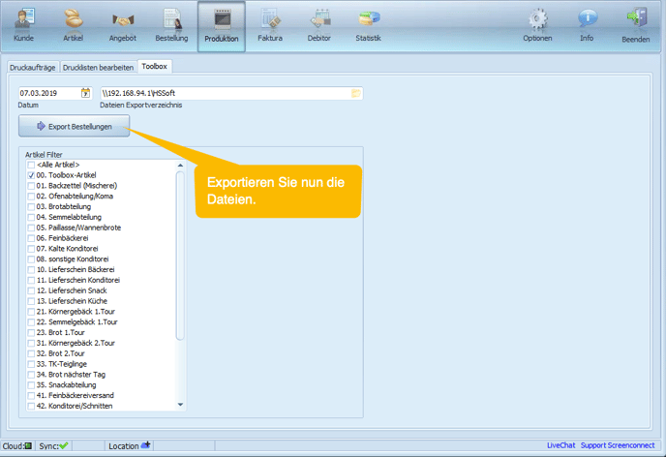Image resolution: width=666 pixels, height=457 pixels.
Task: Open the Bestellung module icon
Action: pyautogui.click(x=172, y=19)
